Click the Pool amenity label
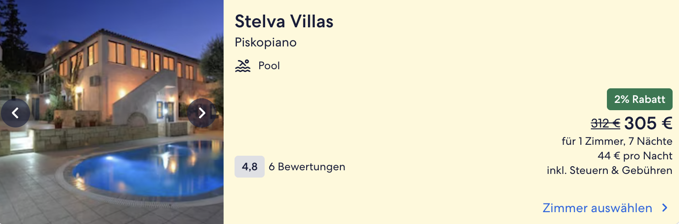679x224 pixels. pos(269,66)
